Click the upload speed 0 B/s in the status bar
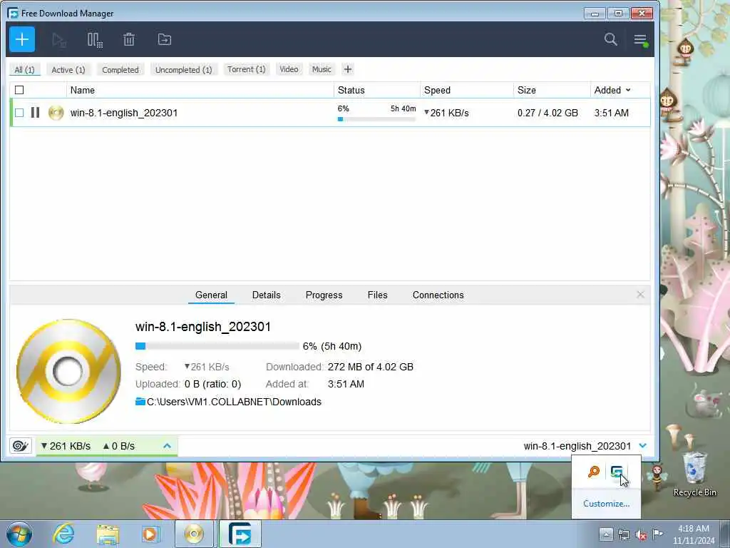The width and height of the screenshot is (730, 548). [119, 446]
